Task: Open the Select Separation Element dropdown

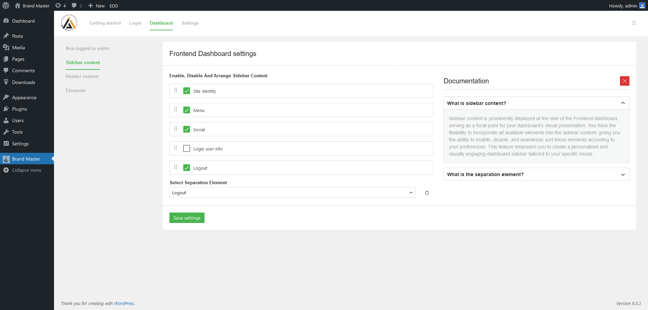Action: (292, 192)
